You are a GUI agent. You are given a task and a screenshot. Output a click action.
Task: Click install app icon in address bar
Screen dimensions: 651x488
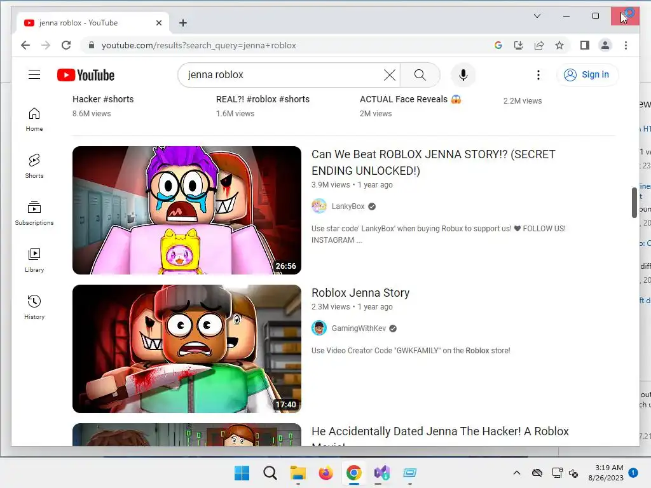[x=519, y=45]
